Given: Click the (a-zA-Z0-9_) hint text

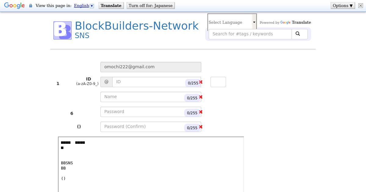Looking at the screenshot, I should pyautogui.click(x=87, y=84).
